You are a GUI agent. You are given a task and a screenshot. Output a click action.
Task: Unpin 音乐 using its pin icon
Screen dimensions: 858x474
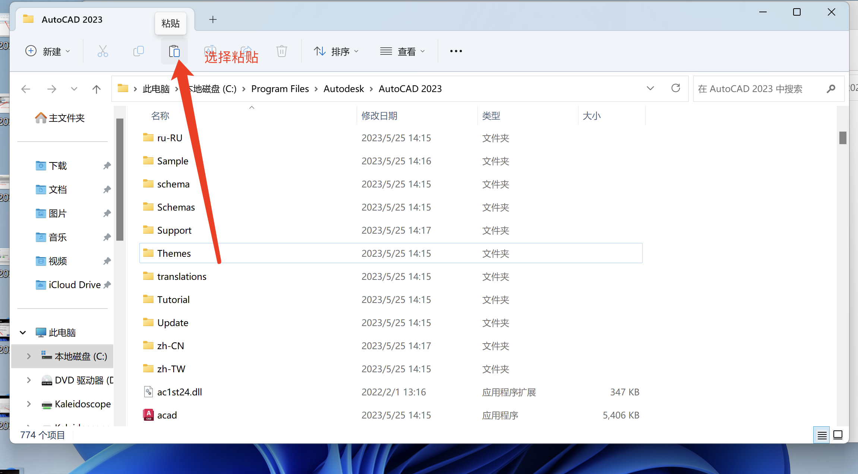point(107,237)
